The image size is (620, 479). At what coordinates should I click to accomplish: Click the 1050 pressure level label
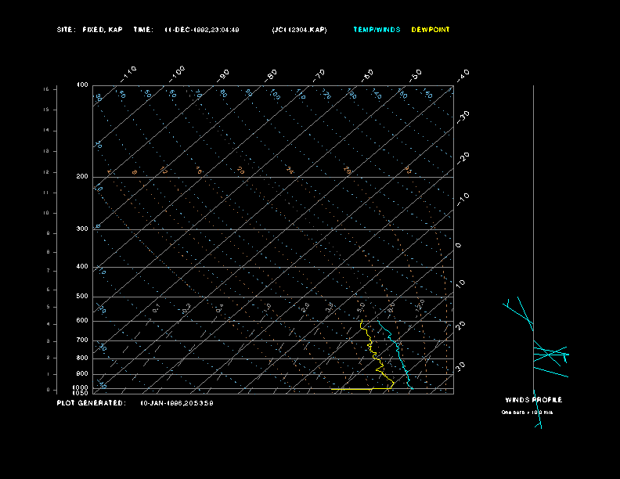pyautogui.click(x=81, y=393)
